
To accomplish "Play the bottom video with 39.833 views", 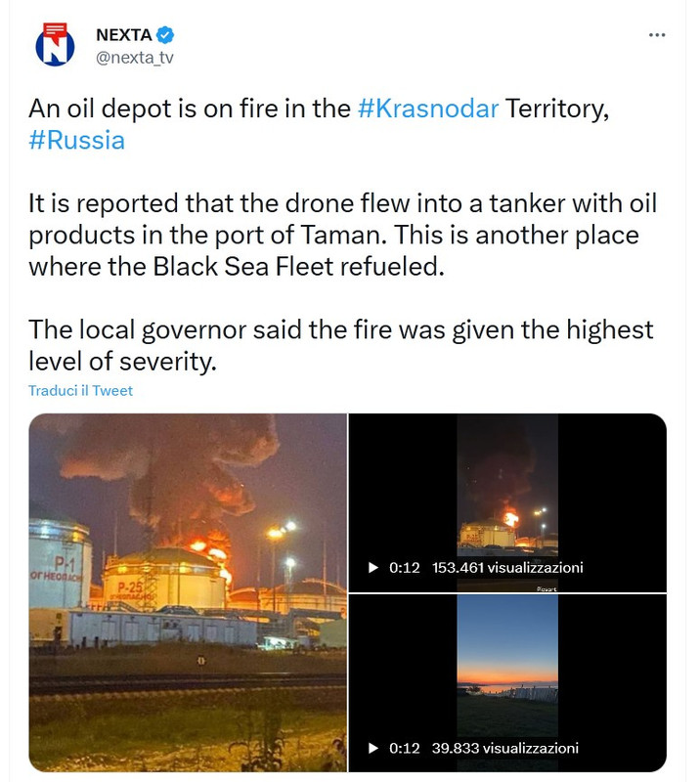I will tap(373, 748).
